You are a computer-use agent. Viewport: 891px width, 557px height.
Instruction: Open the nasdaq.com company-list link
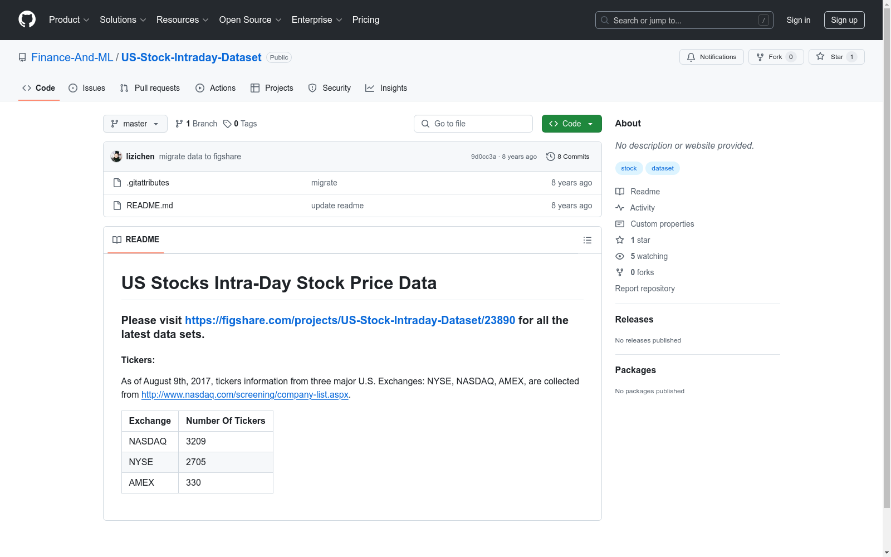tap(245, 394)
